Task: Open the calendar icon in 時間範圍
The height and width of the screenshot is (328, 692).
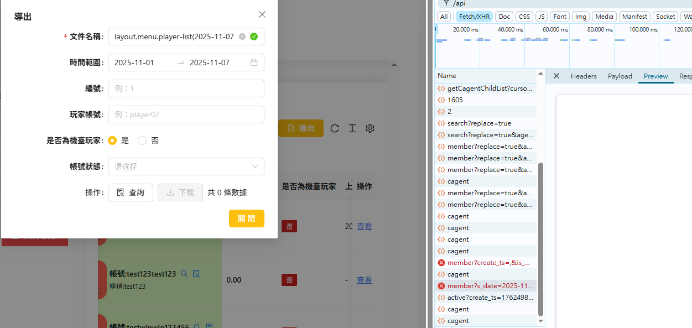Action: point(254,63)
